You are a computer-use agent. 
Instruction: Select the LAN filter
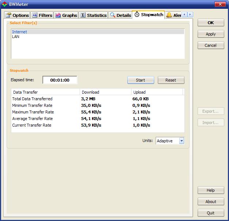pyautogui.click(x=98, y=37)
